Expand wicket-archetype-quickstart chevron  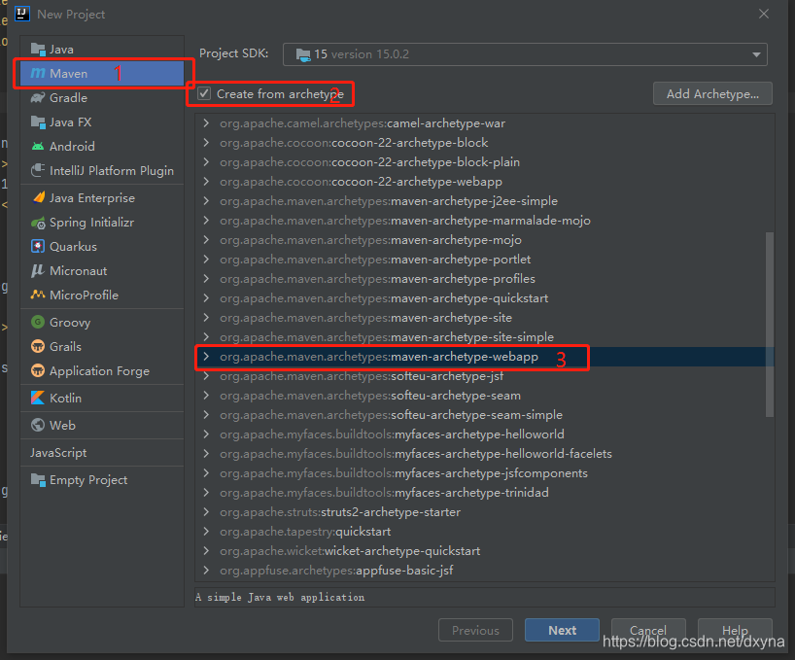(x=206, y=551)
